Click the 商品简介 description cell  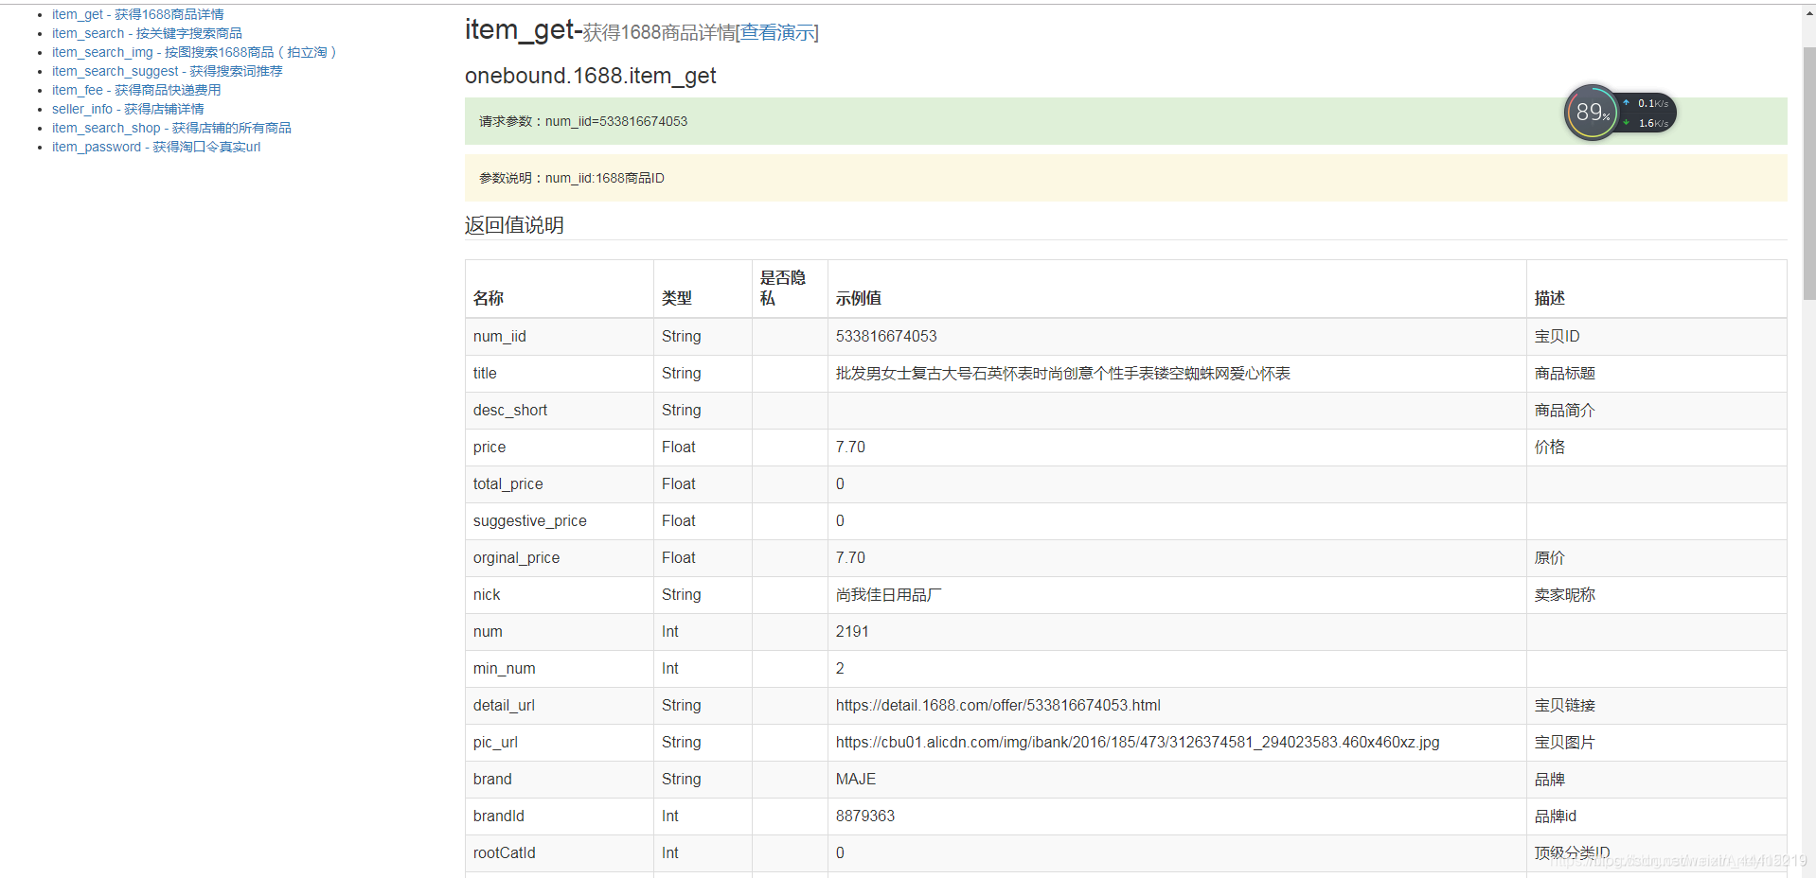1656,411
